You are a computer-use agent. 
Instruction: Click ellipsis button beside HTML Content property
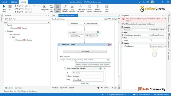[165, 46]
